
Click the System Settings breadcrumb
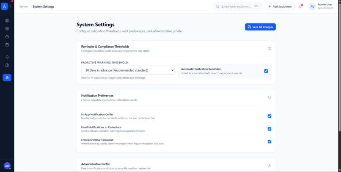click(x=43, y=6)
